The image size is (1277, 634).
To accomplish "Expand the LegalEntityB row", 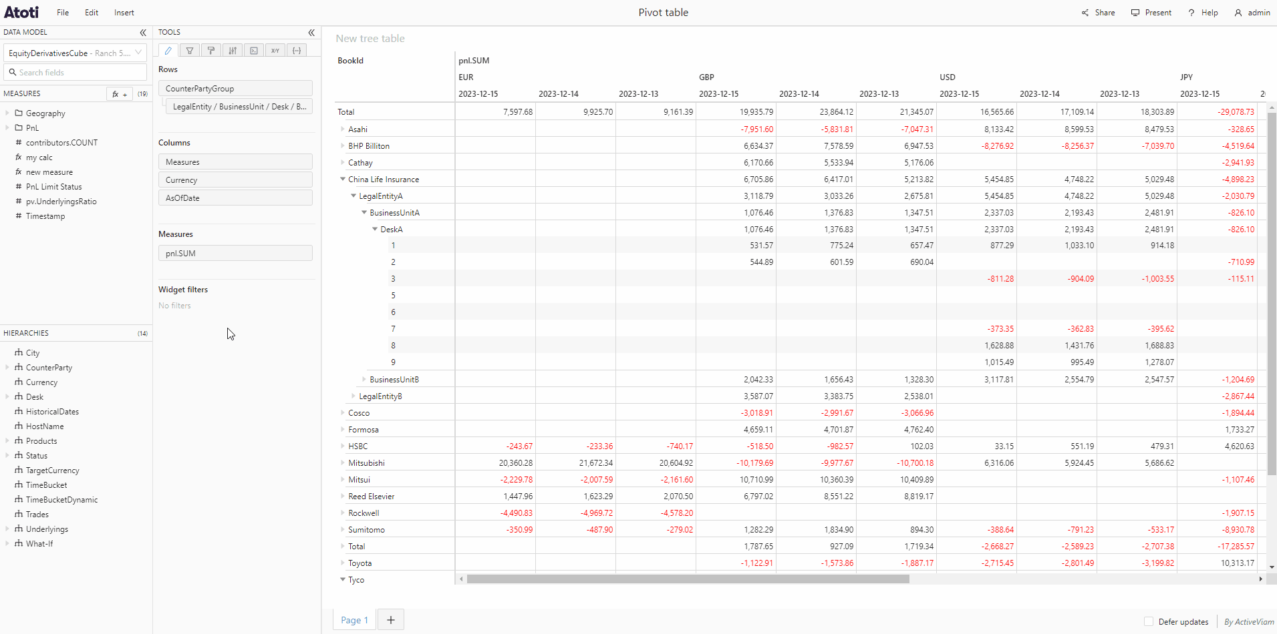I will pyautogui.click(x=353, y=396).
